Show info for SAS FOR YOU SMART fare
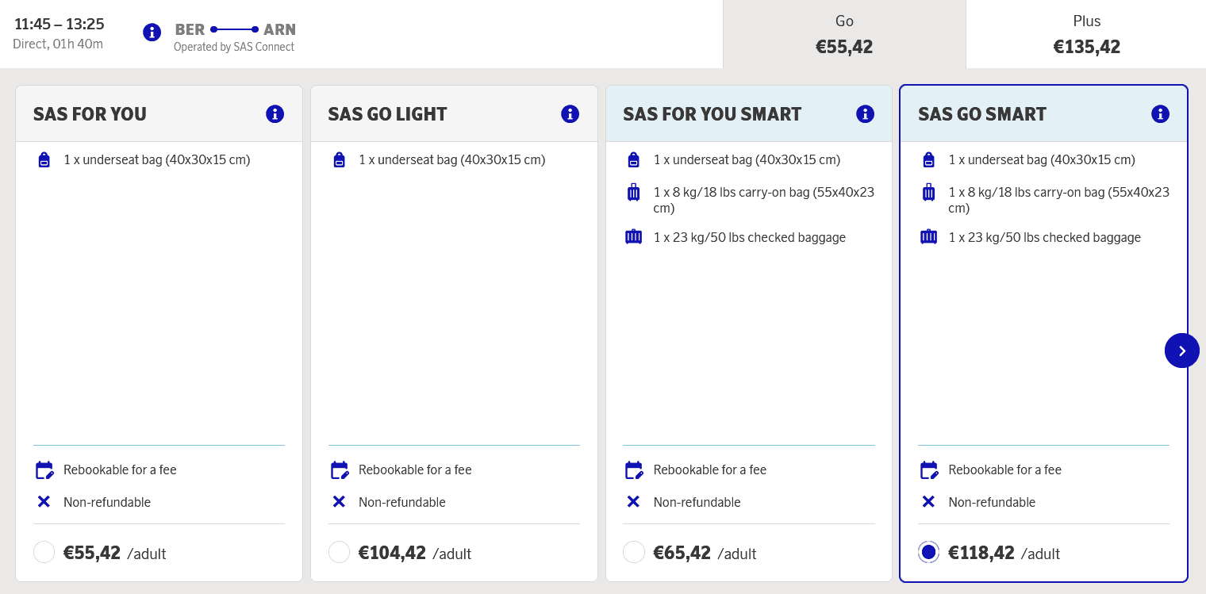The height and width of the screenshot is (594, 1206). [x=865, y=113]
